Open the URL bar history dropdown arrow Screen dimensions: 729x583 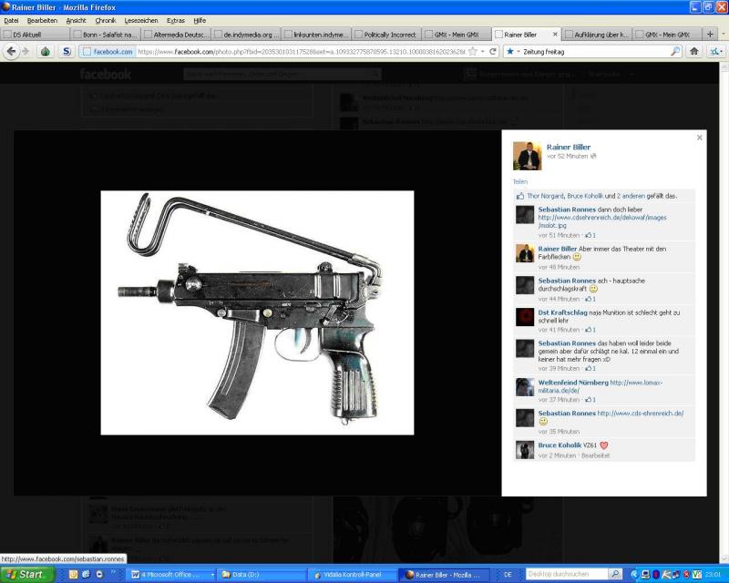482,52
